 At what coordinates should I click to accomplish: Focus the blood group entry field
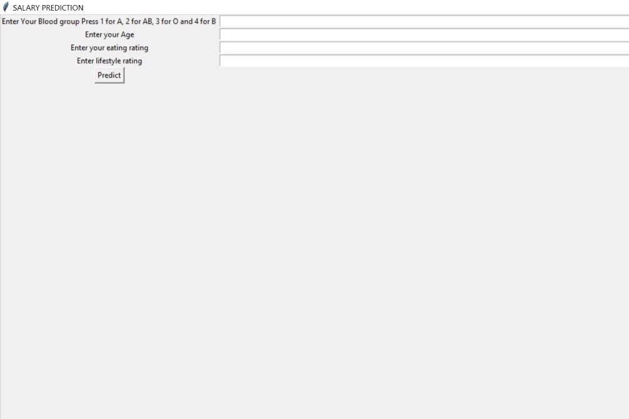pyautogui.click(x=424, y=21)
